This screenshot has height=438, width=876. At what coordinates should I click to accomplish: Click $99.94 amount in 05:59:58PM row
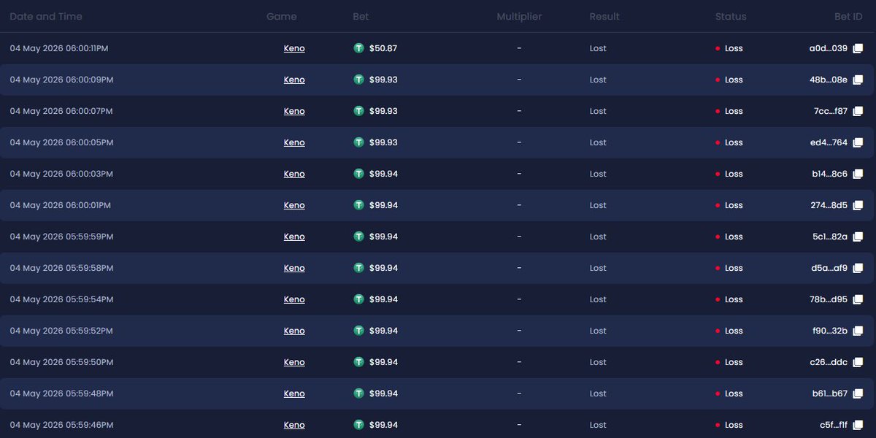pos(383,268)
